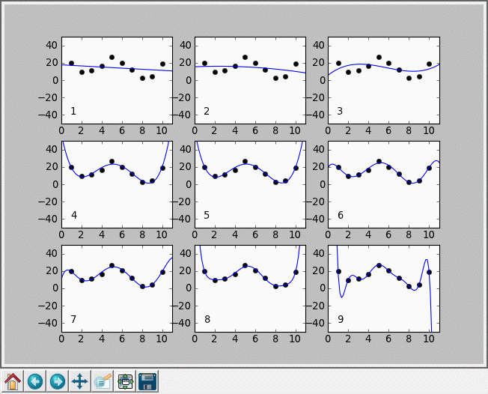Select the Pan axes tool
488x394 pixels.
80,381
